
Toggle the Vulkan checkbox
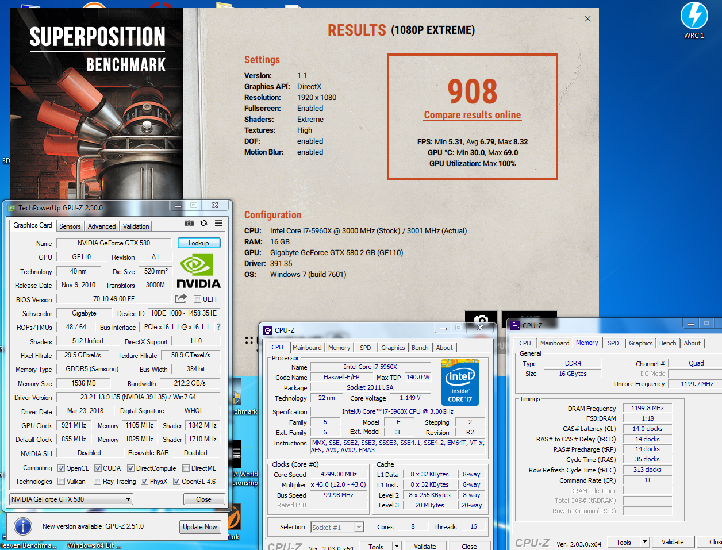point(62,482)
